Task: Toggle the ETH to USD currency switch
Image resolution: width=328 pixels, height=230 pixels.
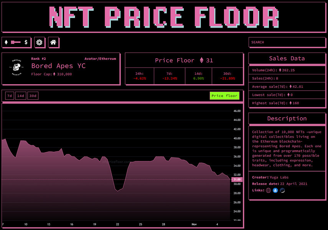Action: [16, 42]
